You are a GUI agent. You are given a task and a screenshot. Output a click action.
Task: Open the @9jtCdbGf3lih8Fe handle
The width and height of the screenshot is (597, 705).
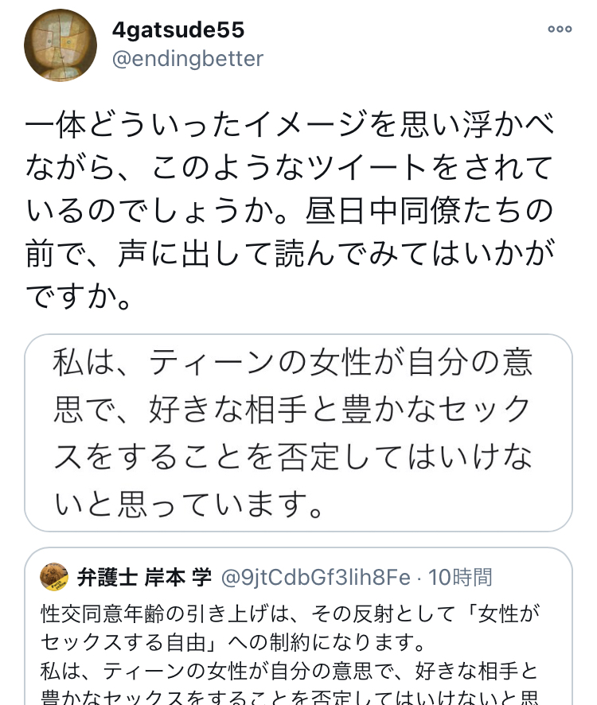(317, 576)
